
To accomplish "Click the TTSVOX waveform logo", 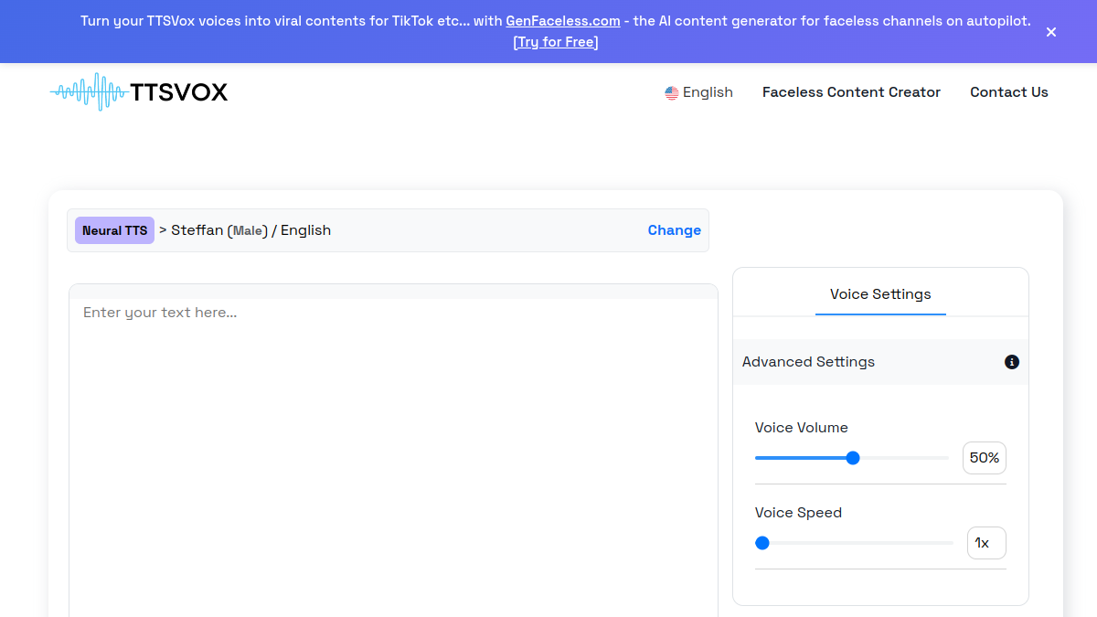I will point(139,92).
